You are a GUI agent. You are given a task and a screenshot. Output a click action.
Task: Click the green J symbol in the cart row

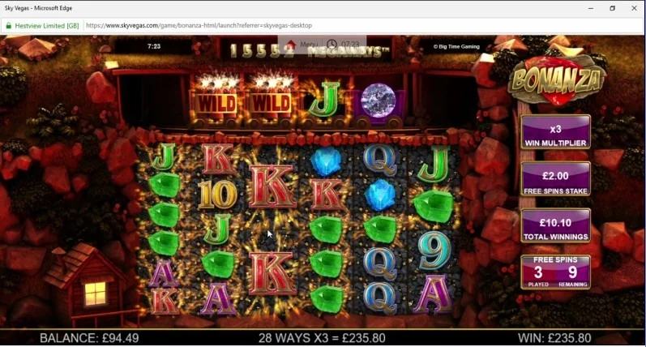pyautogui.click(x=323, y=101)
